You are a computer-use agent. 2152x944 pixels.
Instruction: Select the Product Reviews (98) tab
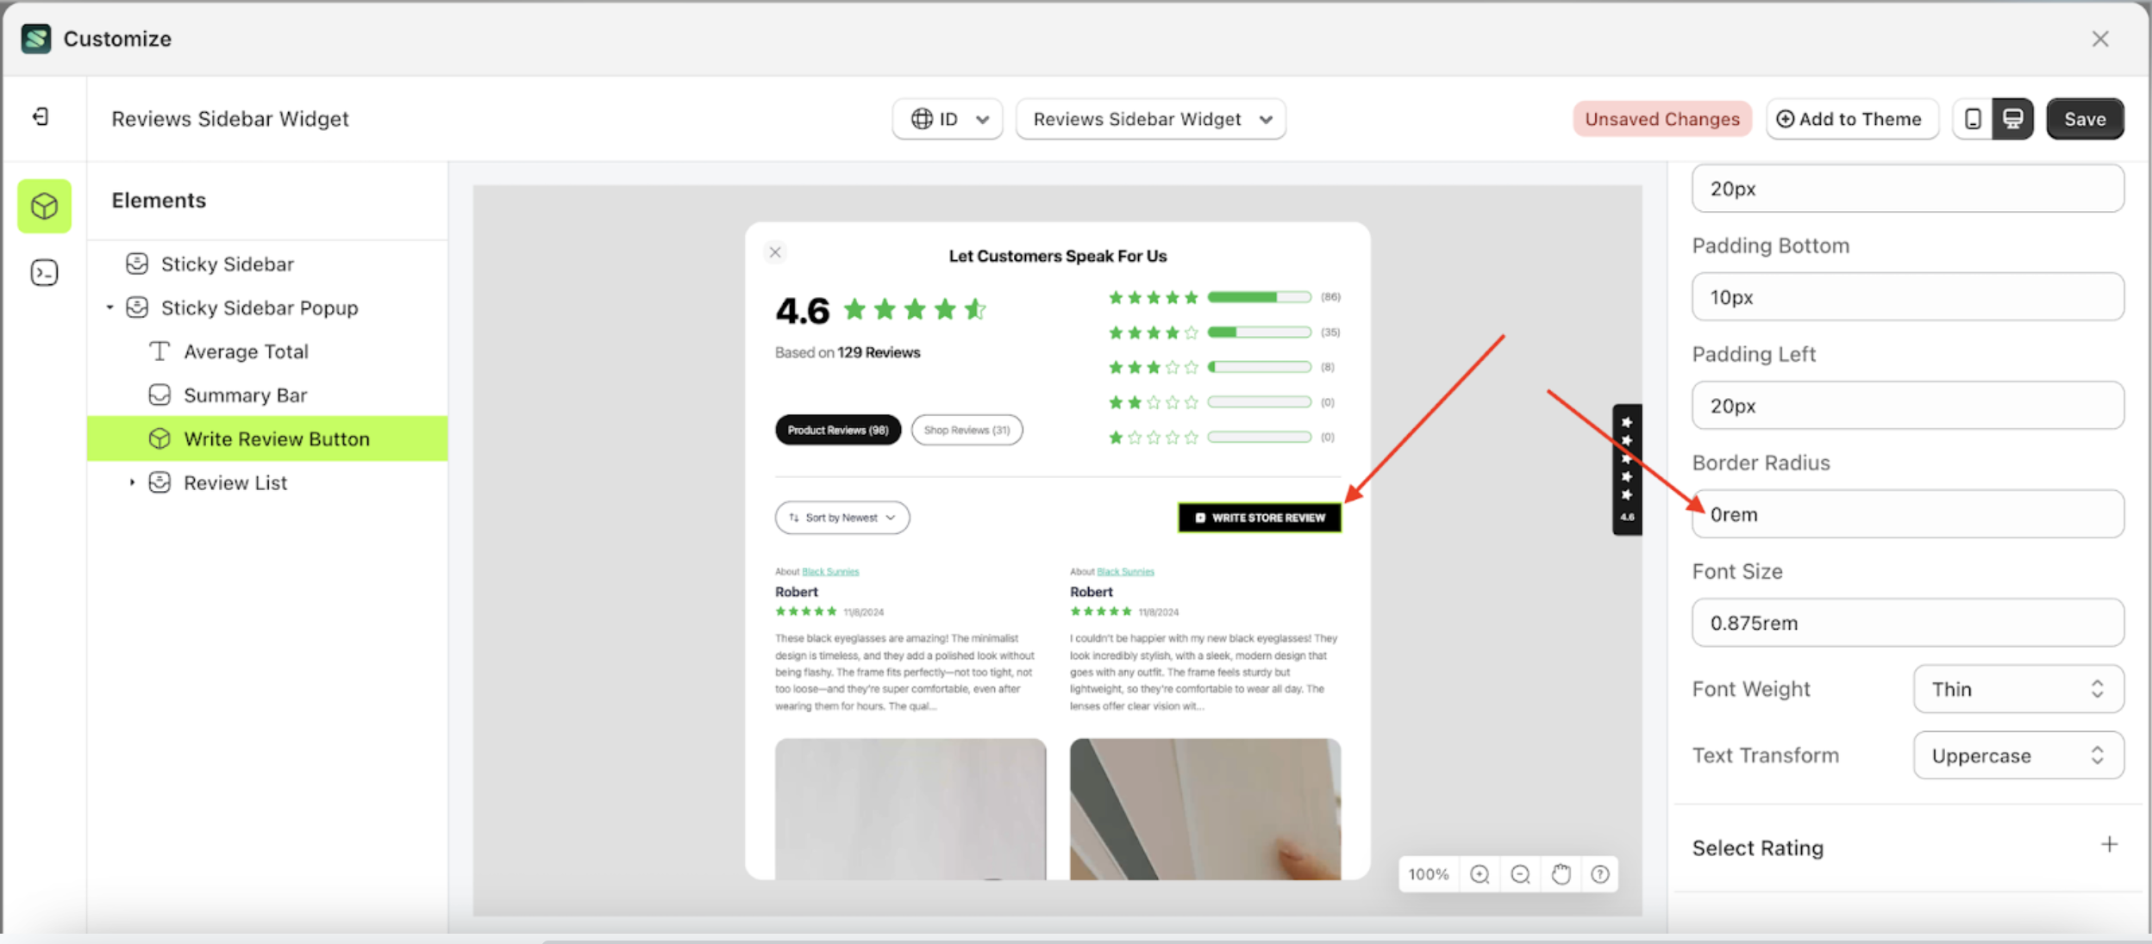point(836,429)
